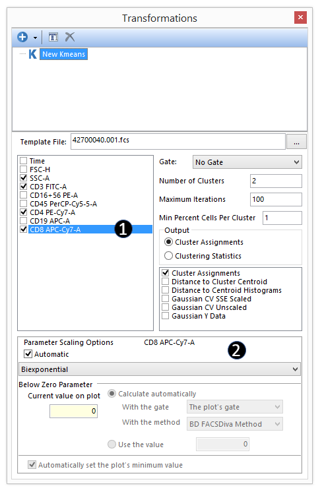Check Gaussian CV Unscaled
The image size is (322, 492).
[x=166, y=307]
